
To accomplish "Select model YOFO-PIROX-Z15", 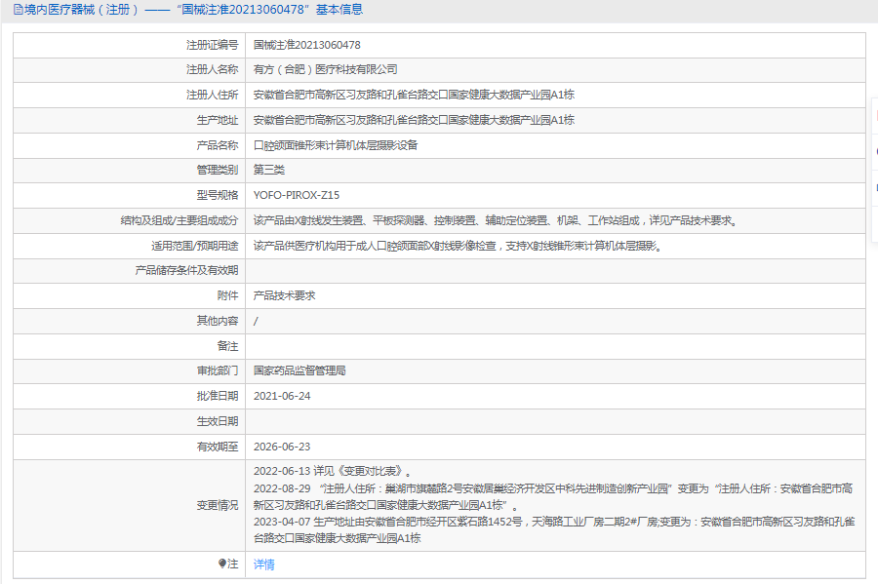I will click(x=297, y=195).
